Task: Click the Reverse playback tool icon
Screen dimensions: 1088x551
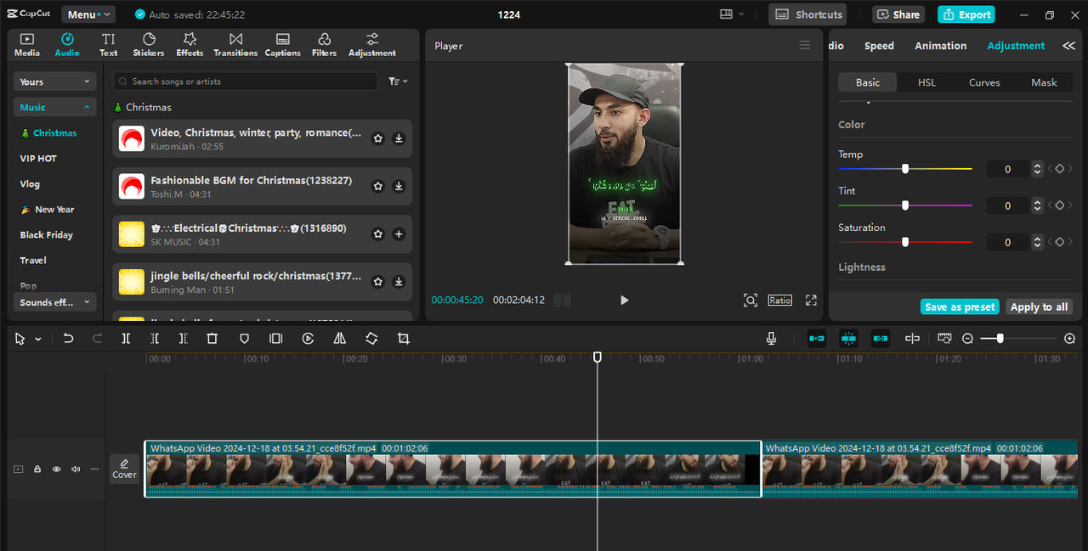Action: point(308,338)
